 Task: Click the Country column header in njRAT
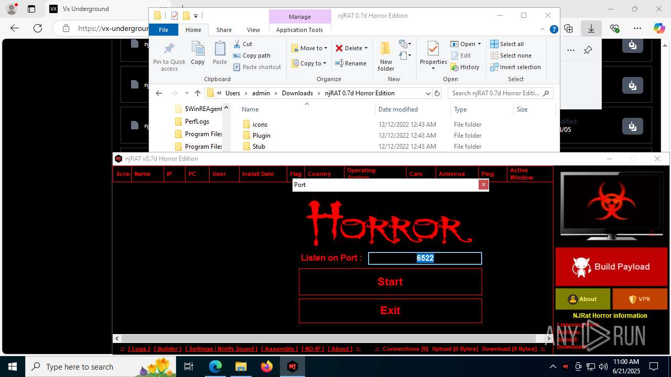[x=324, y=174]
